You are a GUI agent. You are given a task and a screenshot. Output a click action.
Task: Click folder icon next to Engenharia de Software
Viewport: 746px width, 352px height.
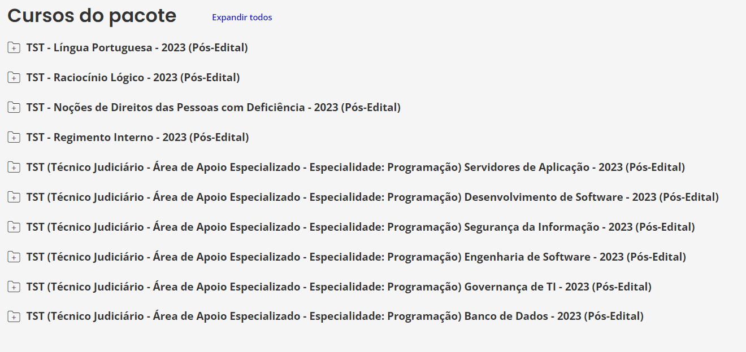click(x=14, y=257)
